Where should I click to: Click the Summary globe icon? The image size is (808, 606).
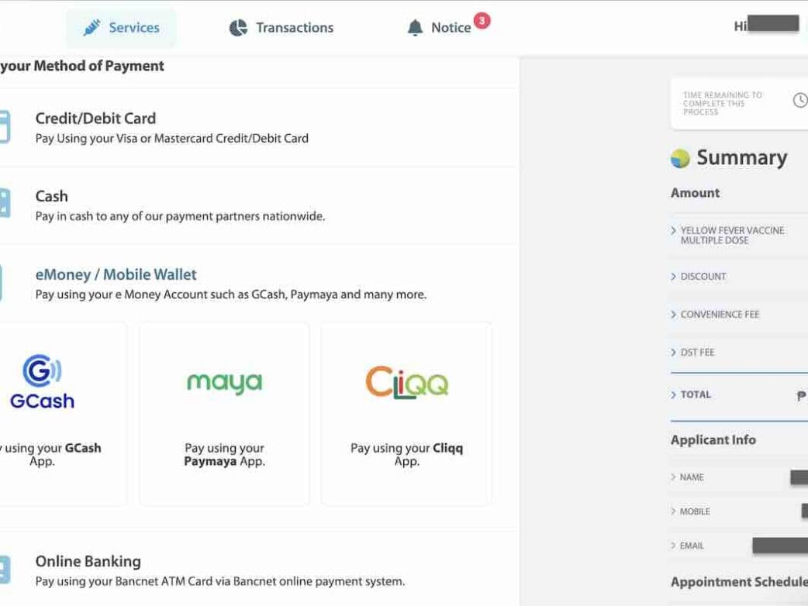(x=680, y=158)
